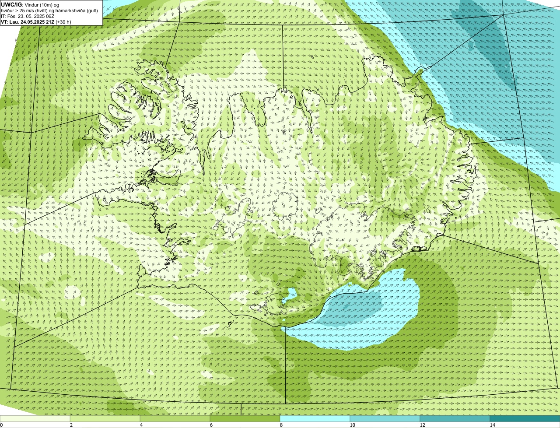This screenshot has height=428, width=560.
Task: Select the palest 0–2 m/s color swatch
Action: click(35, 418)
